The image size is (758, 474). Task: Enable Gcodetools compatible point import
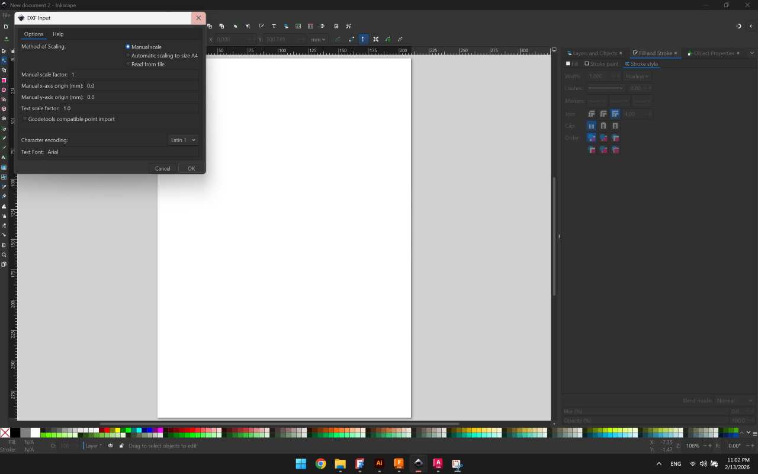click(24, 118)
